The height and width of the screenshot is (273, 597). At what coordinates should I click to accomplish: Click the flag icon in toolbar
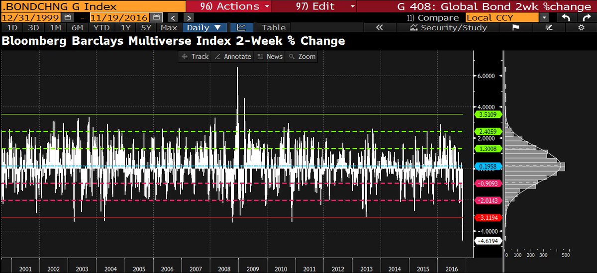coord(516,28)
